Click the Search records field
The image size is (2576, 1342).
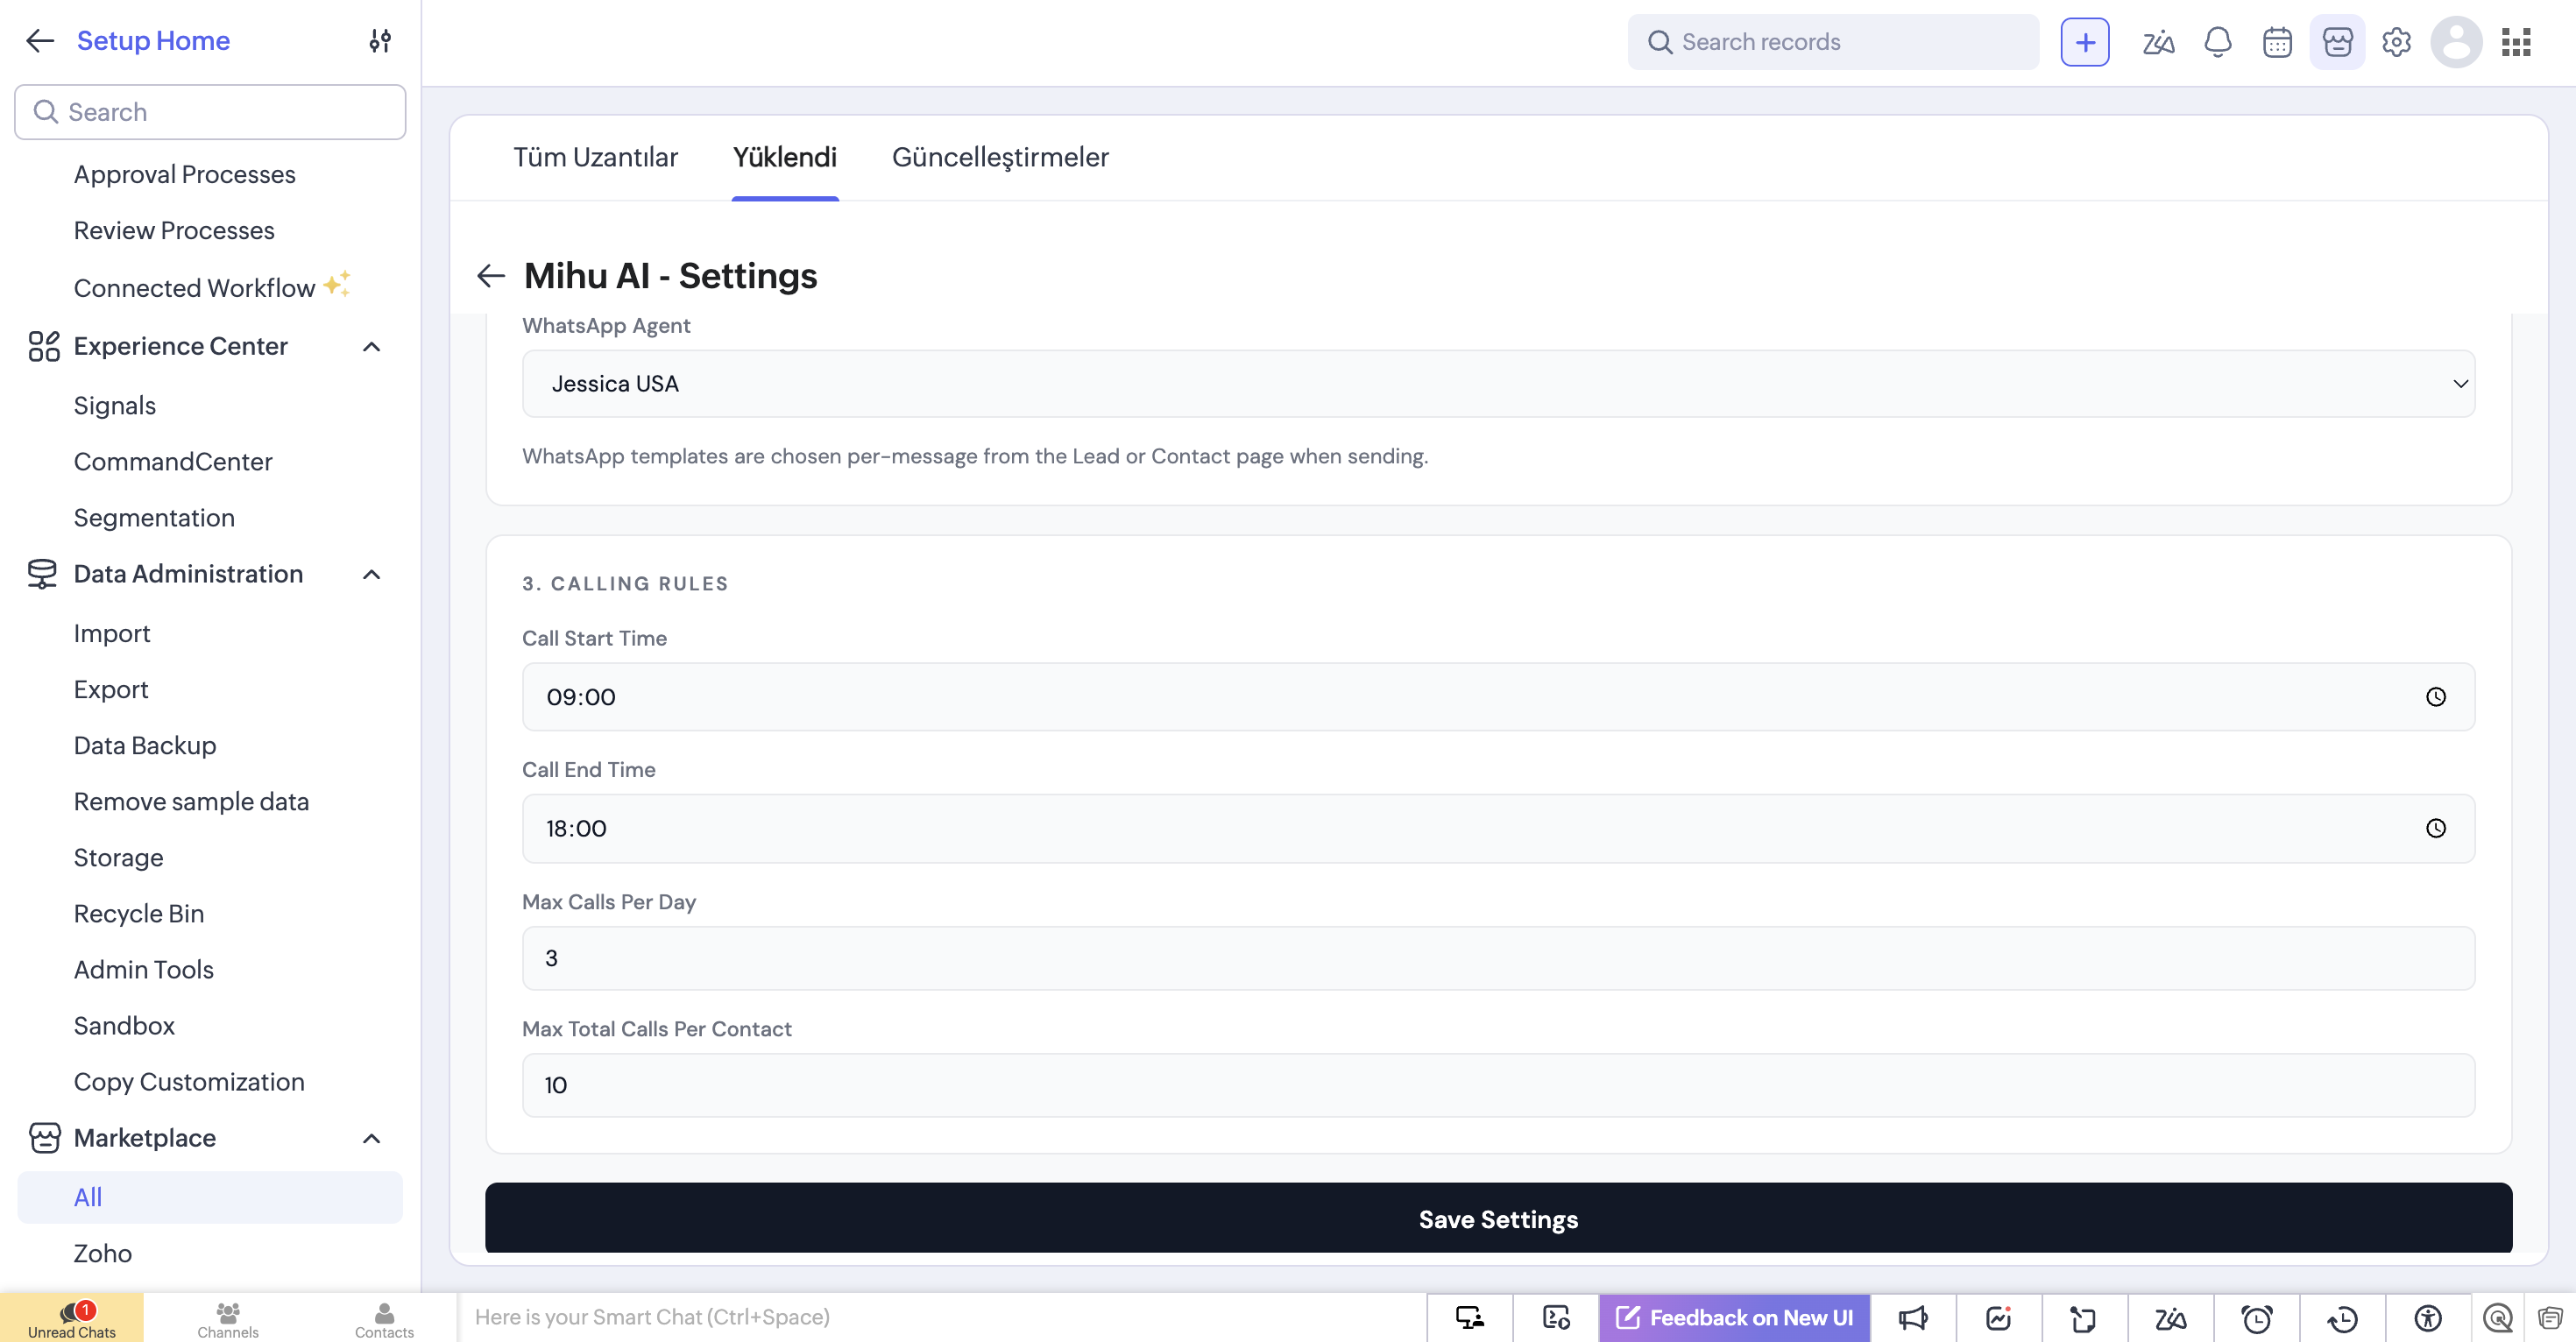coord(1833,42)
